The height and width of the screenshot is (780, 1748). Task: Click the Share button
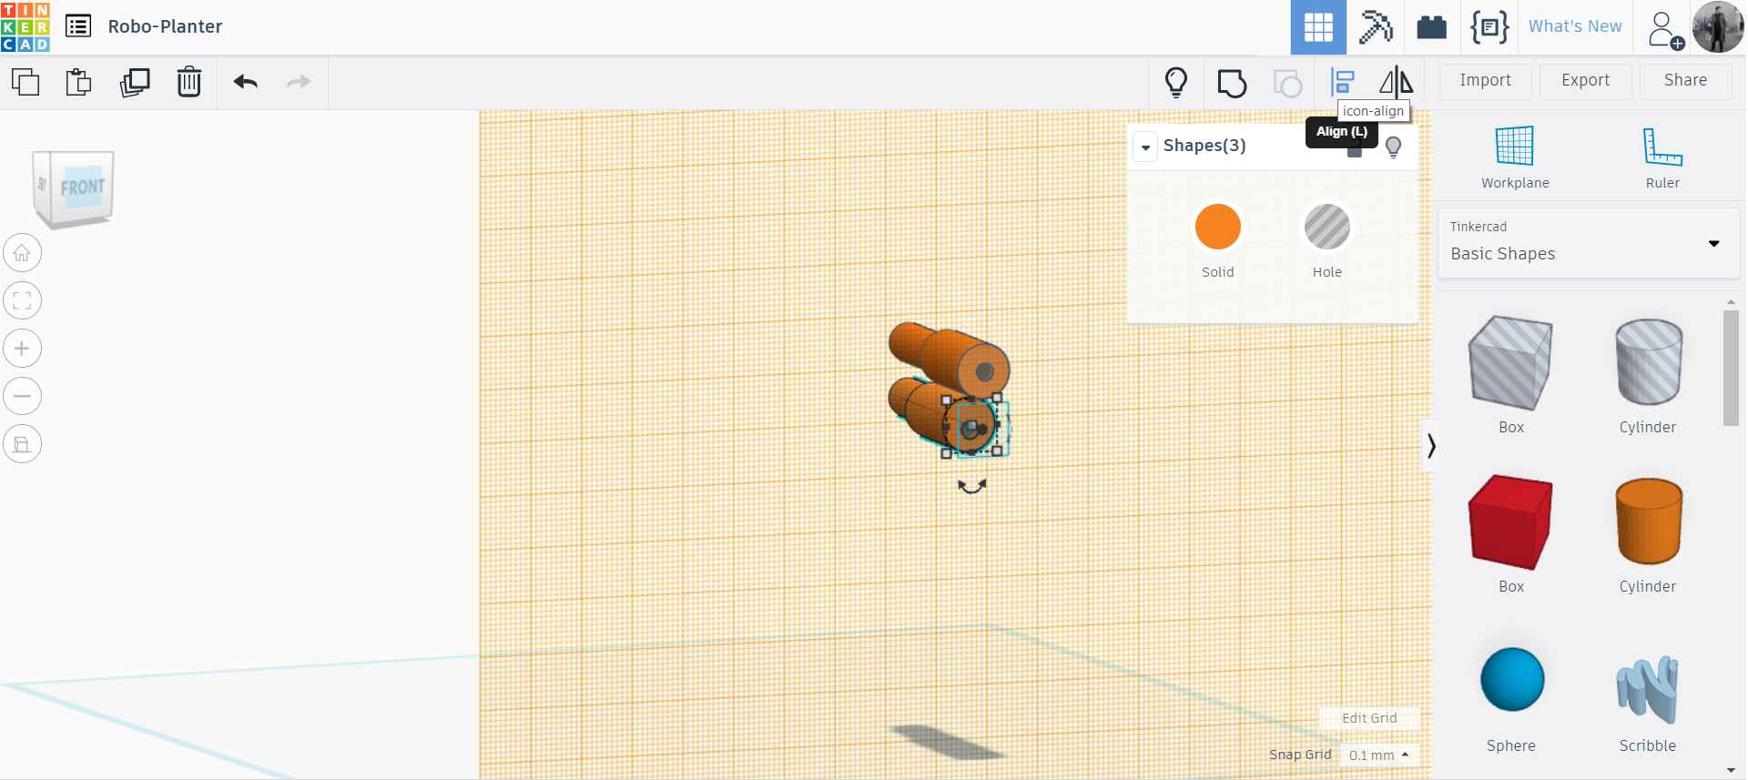pos(1686,81)
